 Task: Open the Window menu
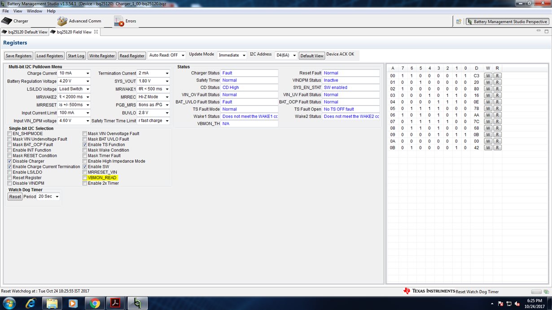[x=35, y=11]
